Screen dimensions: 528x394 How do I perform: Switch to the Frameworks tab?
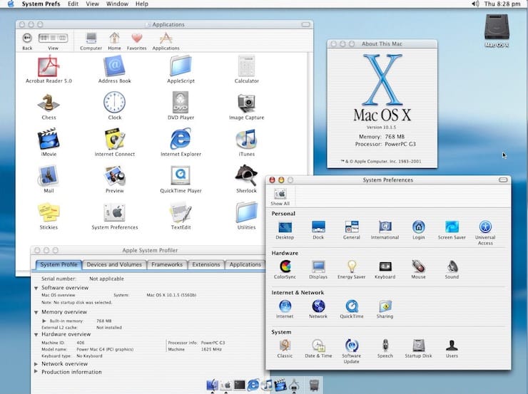[167, 264]
